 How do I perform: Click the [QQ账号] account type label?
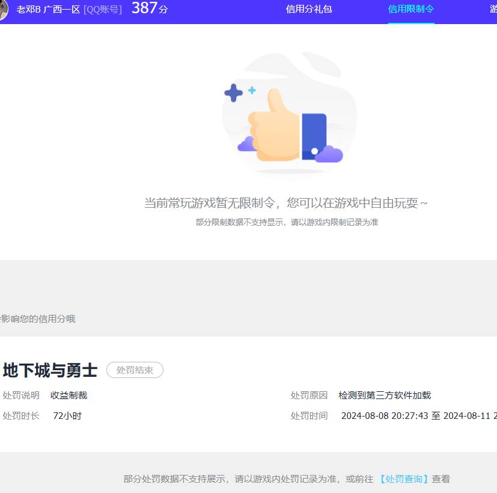(102, 9)
